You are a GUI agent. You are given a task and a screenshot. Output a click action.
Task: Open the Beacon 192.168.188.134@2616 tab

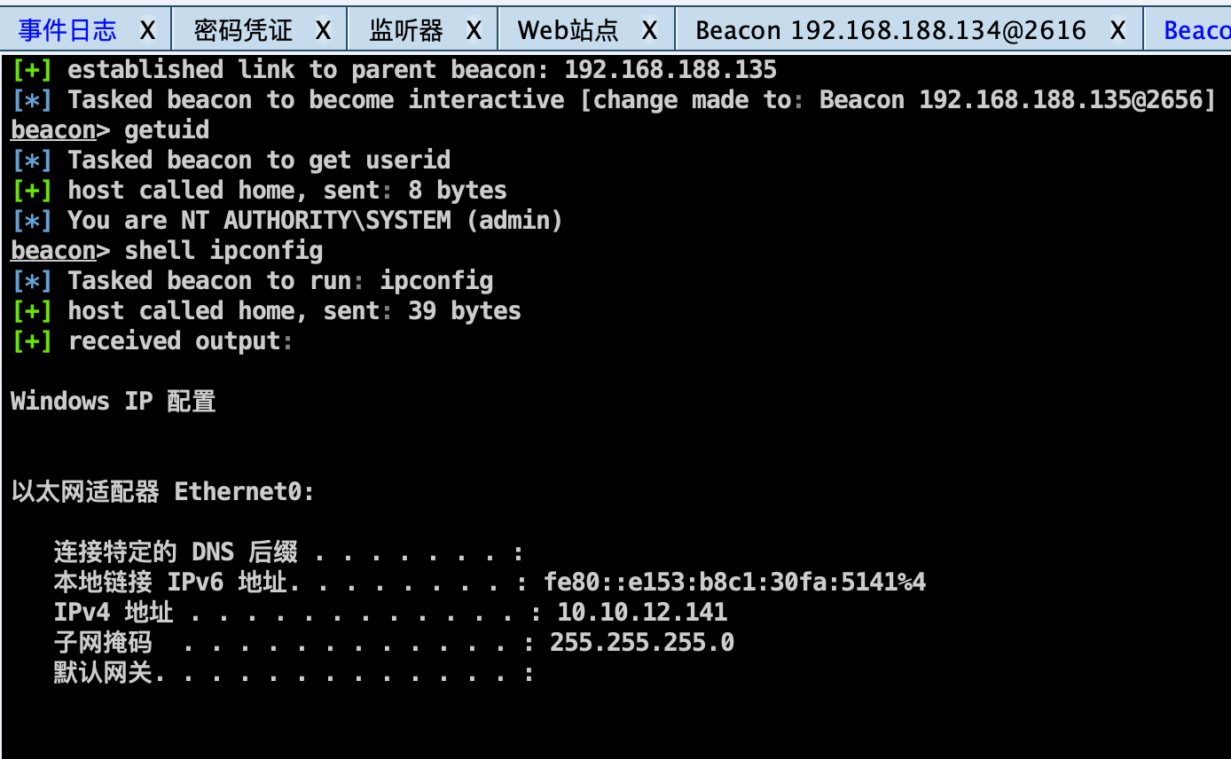pyautogui.click(x=890, y=31)
